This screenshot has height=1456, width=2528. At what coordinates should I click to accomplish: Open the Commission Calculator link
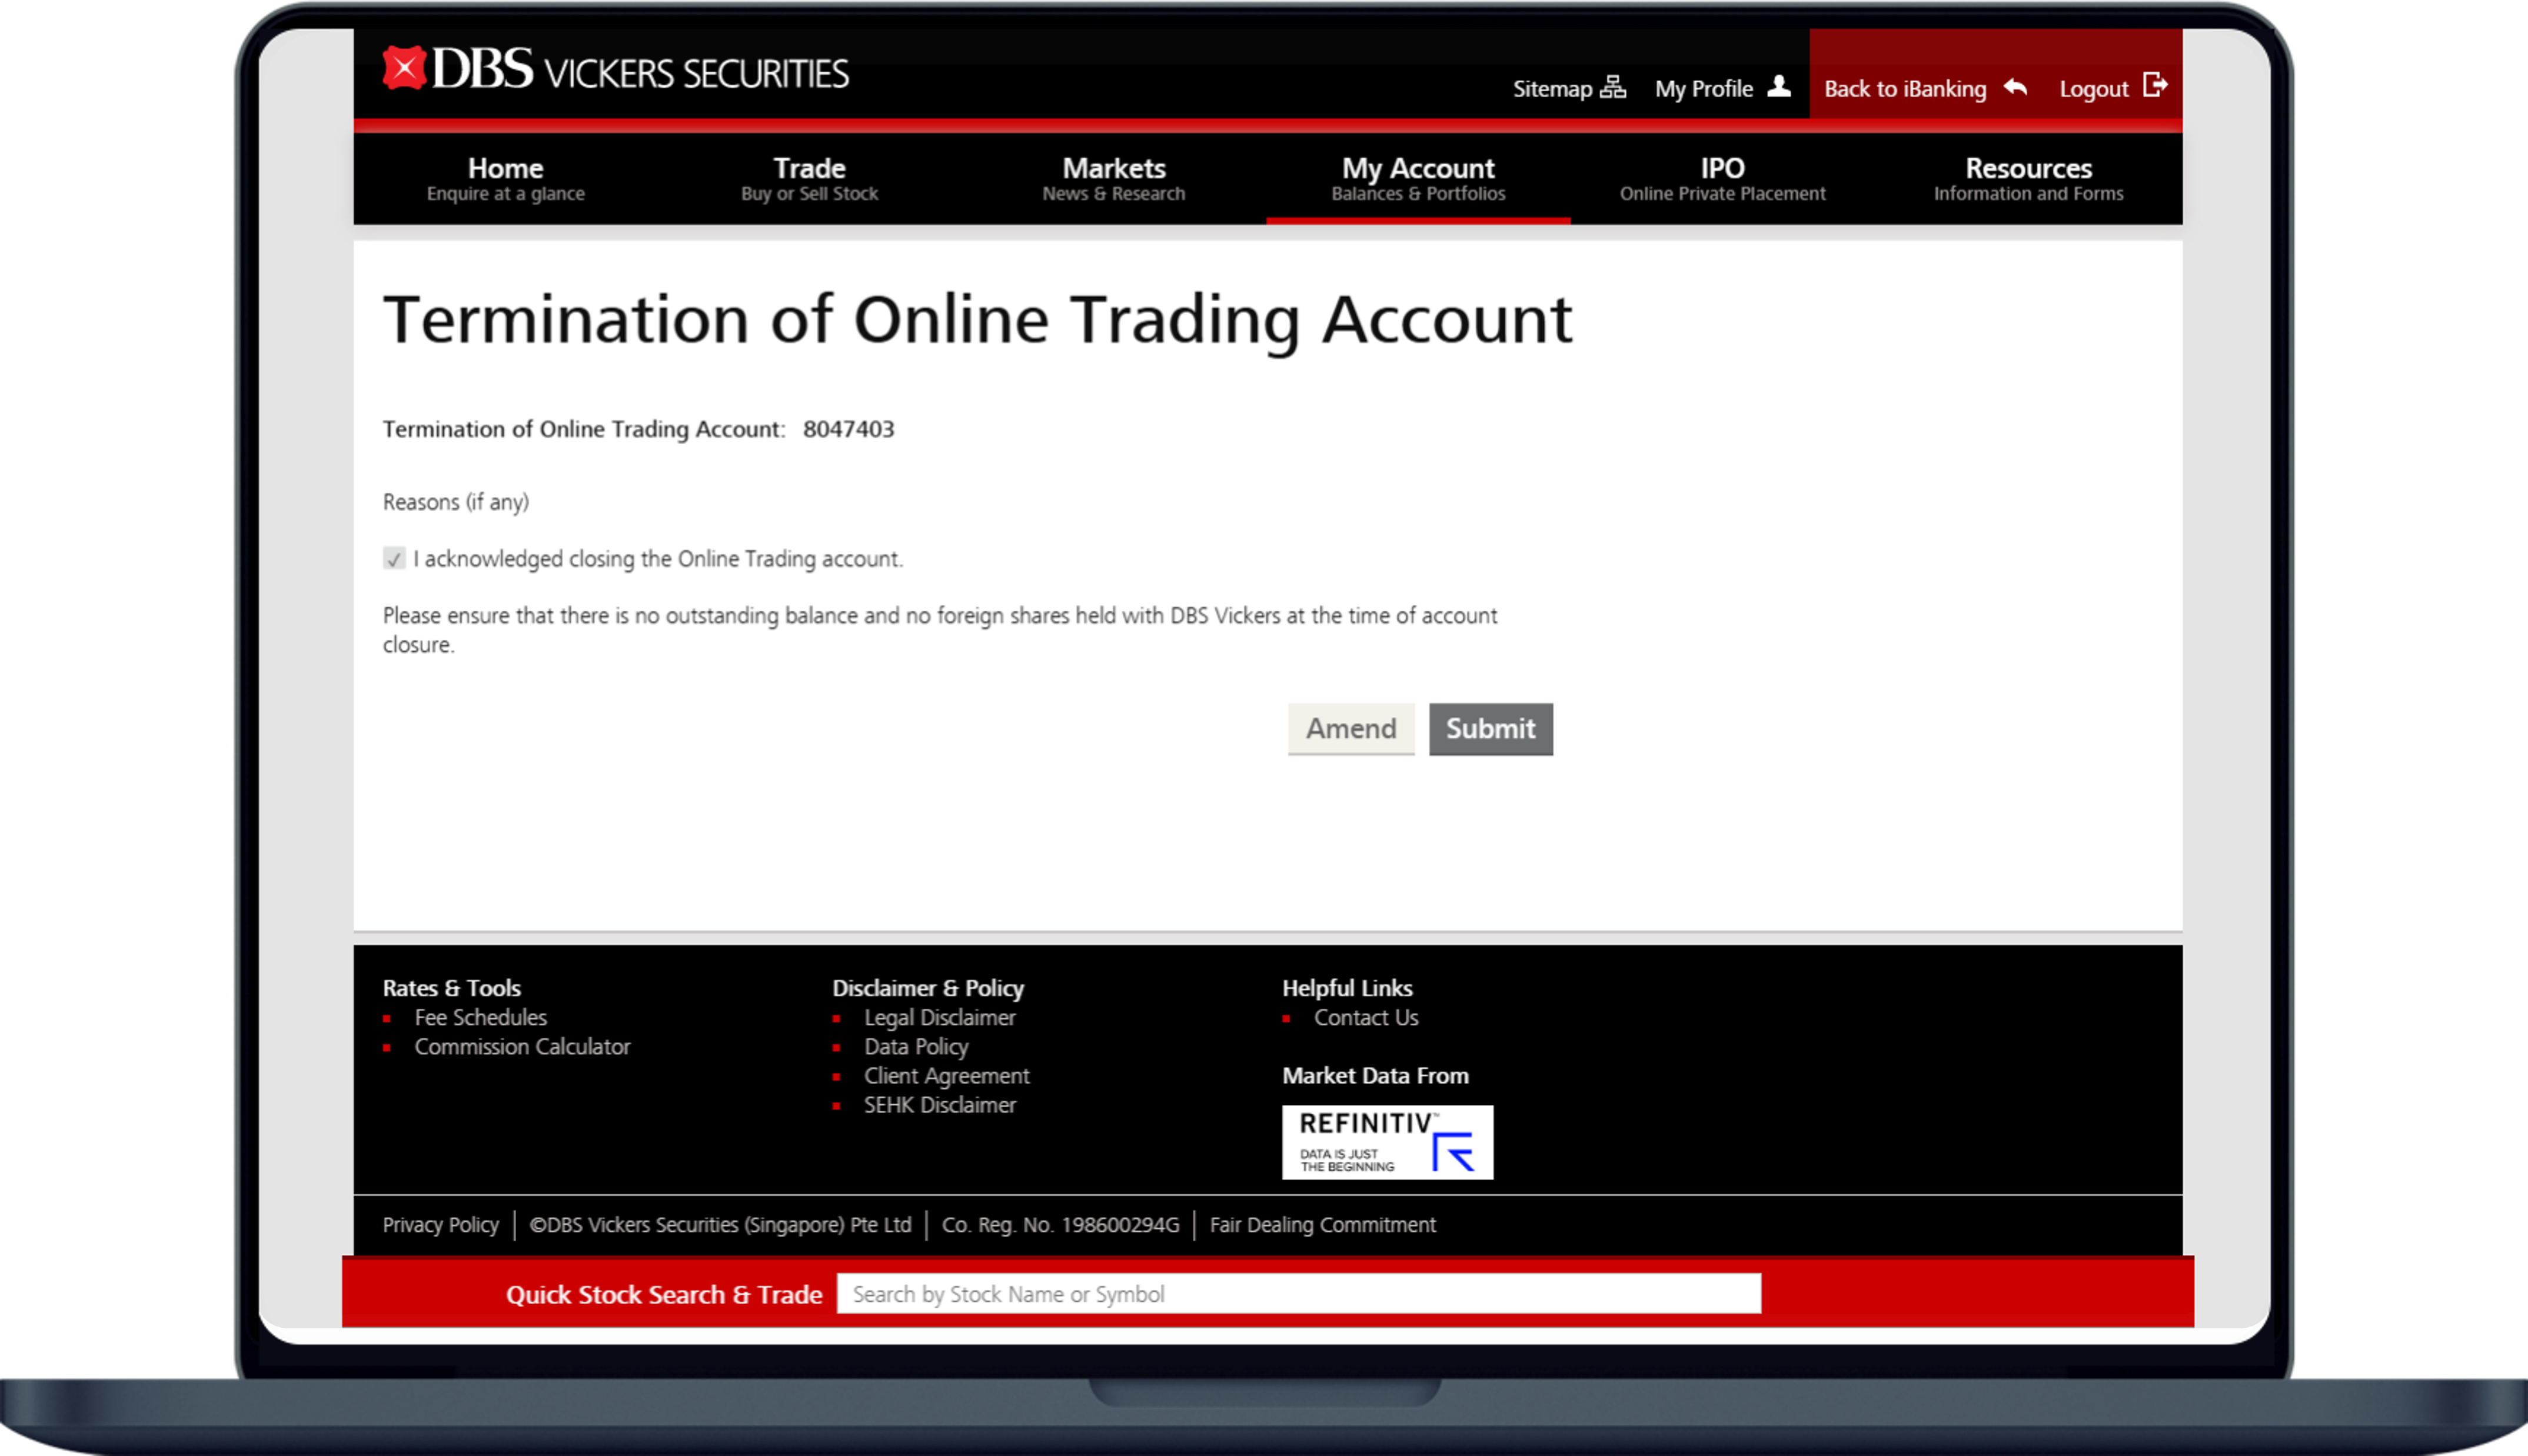tap(523, 1046)
